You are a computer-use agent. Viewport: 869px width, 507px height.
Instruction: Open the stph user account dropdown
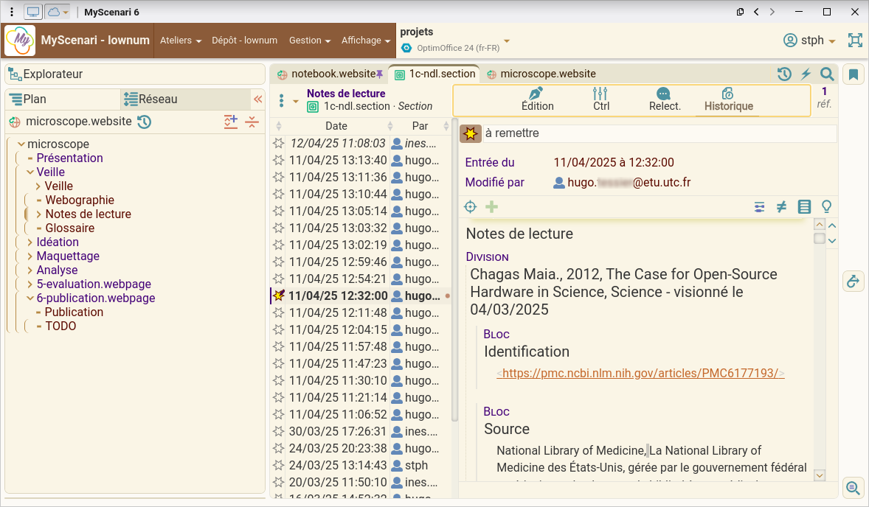click(809, 41)
